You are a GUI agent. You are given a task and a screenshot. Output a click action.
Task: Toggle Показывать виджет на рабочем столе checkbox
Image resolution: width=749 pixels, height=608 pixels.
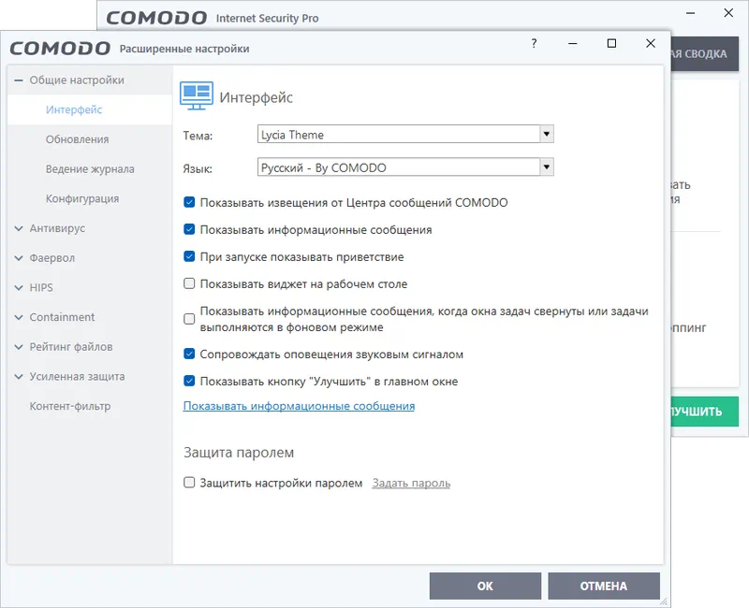point(189,283)
